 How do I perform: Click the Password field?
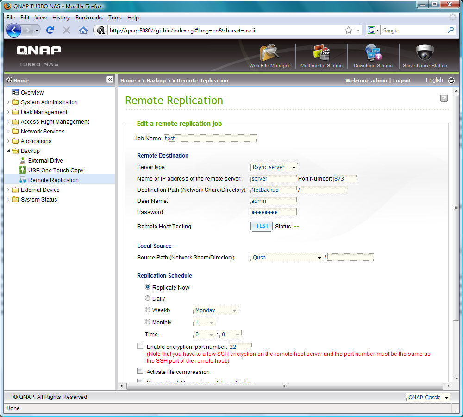pyautogui.click(x=274, y=212)
